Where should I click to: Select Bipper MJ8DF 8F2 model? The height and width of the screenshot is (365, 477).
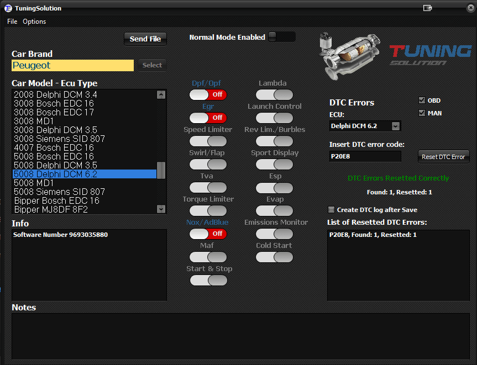[85, 209]
